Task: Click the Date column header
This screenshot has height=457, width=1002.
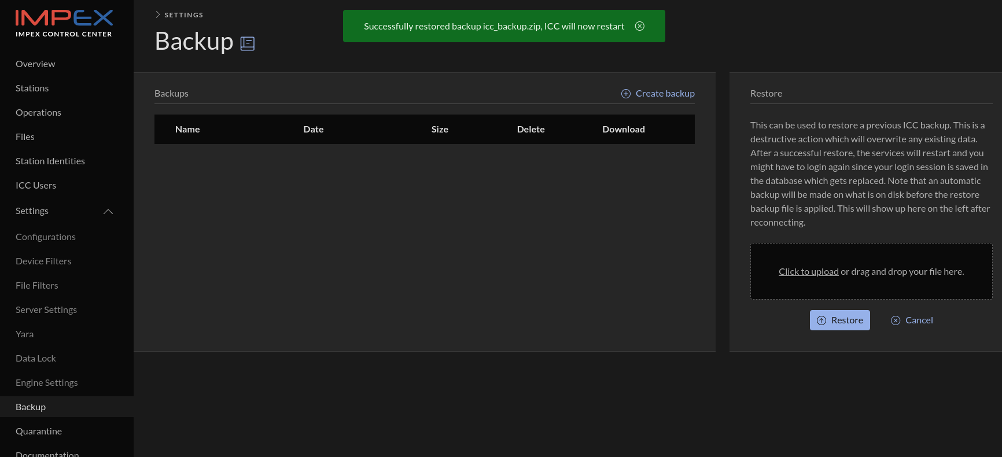Action: tap(314, 129)
